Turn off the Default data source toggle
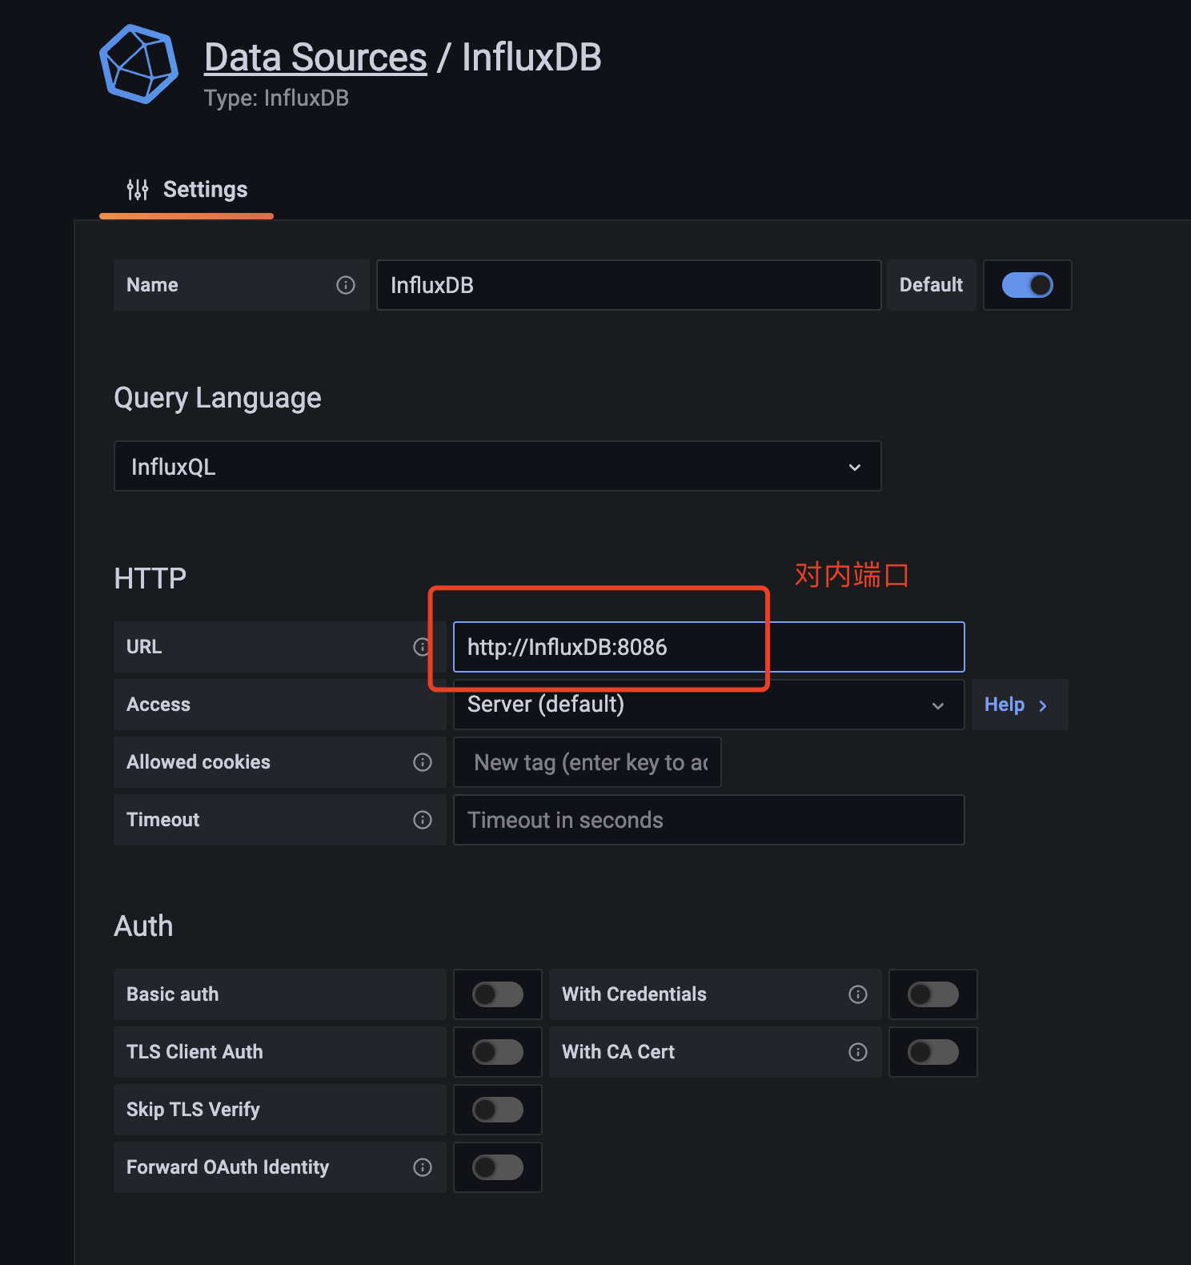1191x1265 pixels. [1028, 285]
